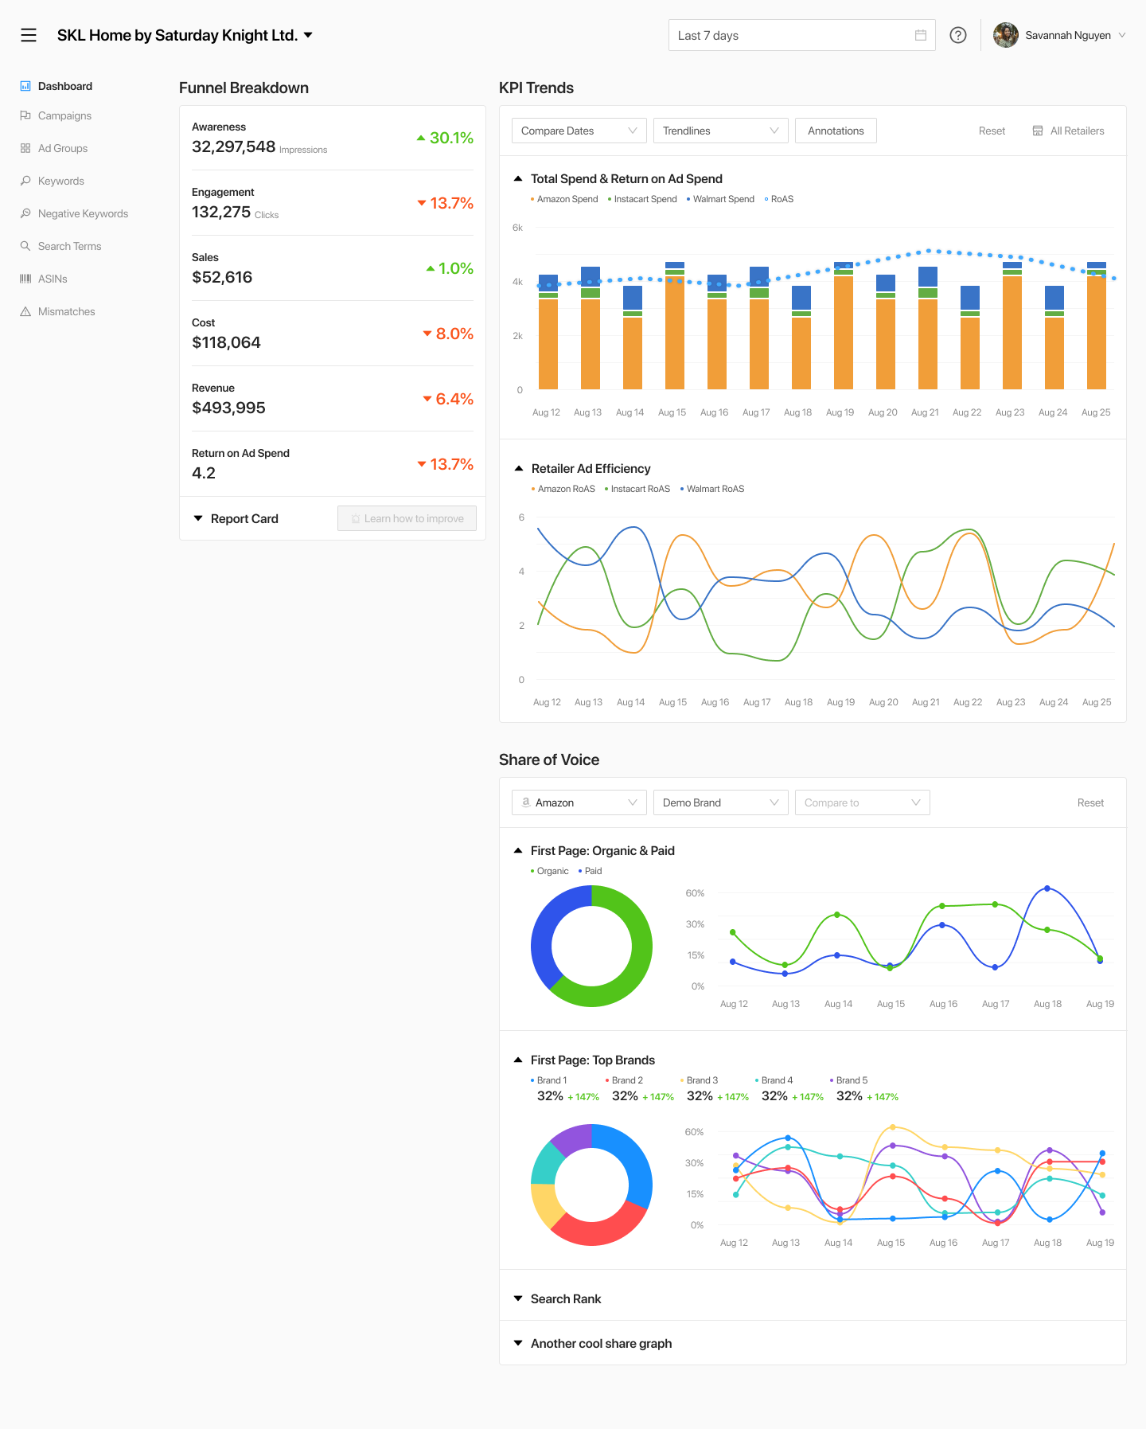This screenshot has width=1146, height=1429.
Task: Click the help question mark icon
Action: coord(958,35)
